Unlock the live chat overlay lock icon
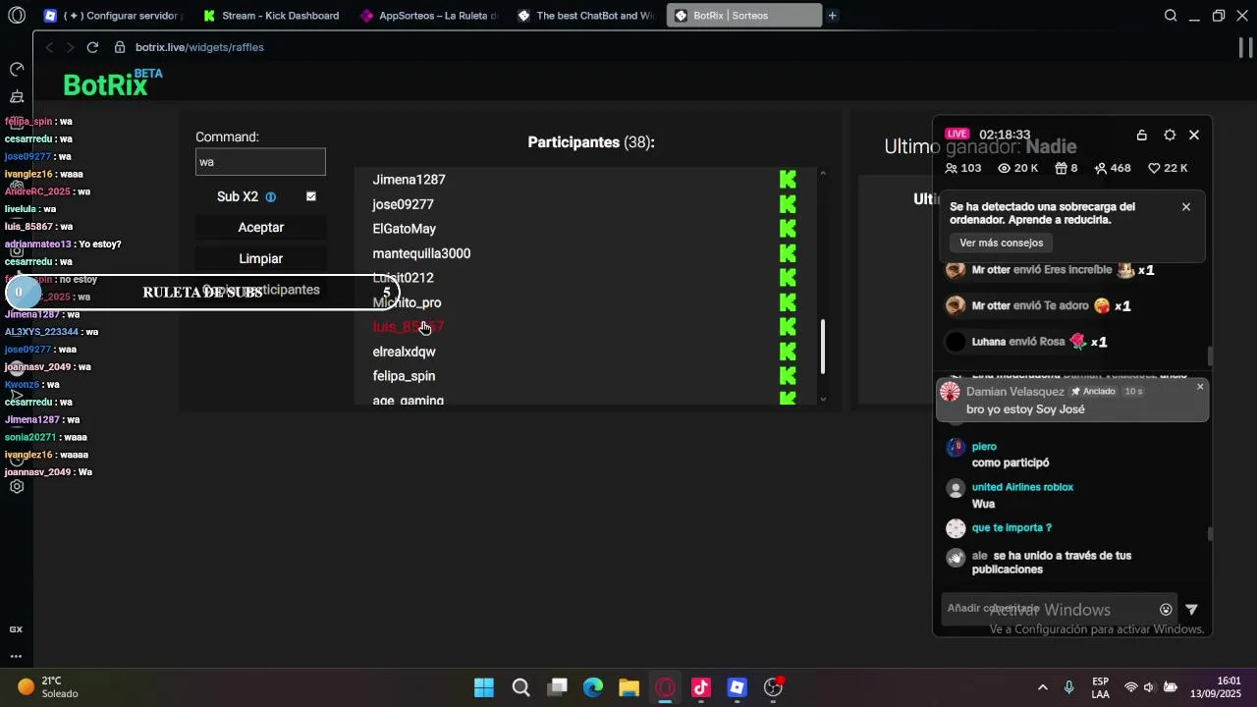This screenshot has width=1257, height=707. (x=1141, y=136)
